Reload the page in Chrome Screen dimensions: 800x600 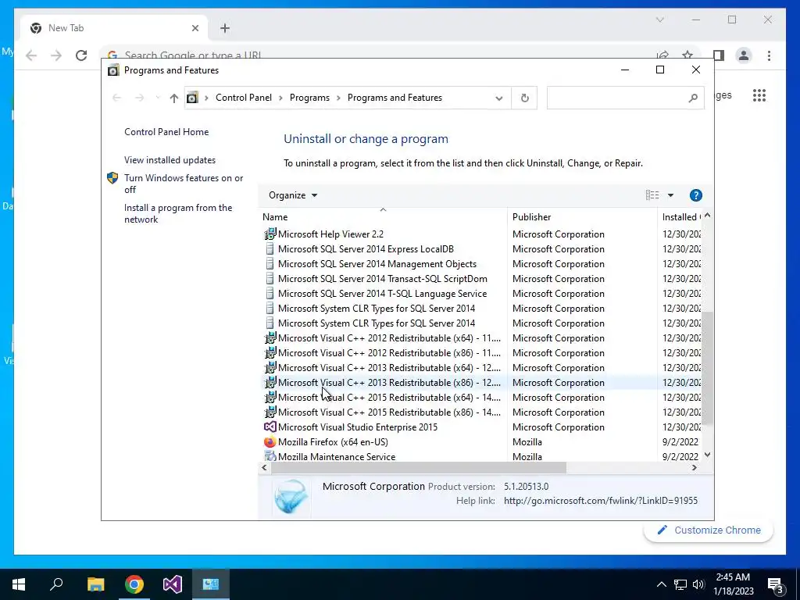[x=81, y=55]
